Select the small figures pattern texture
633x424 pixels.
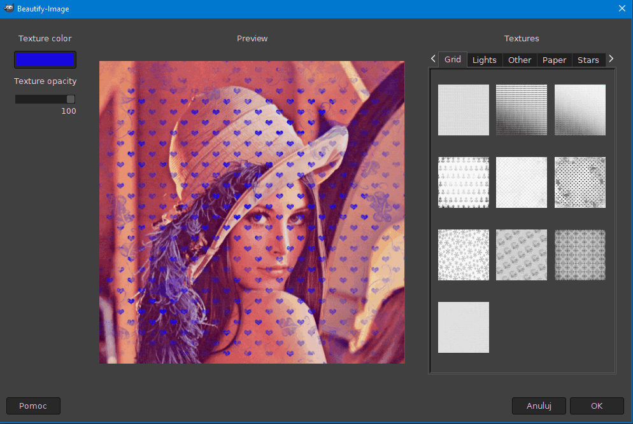[464, 182]
